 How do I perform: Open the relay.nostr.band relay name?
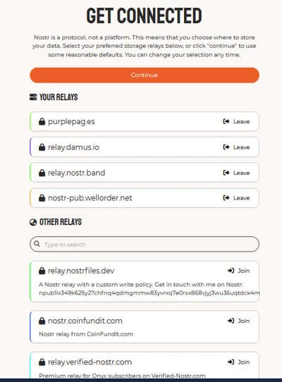[x=77, y=173]
